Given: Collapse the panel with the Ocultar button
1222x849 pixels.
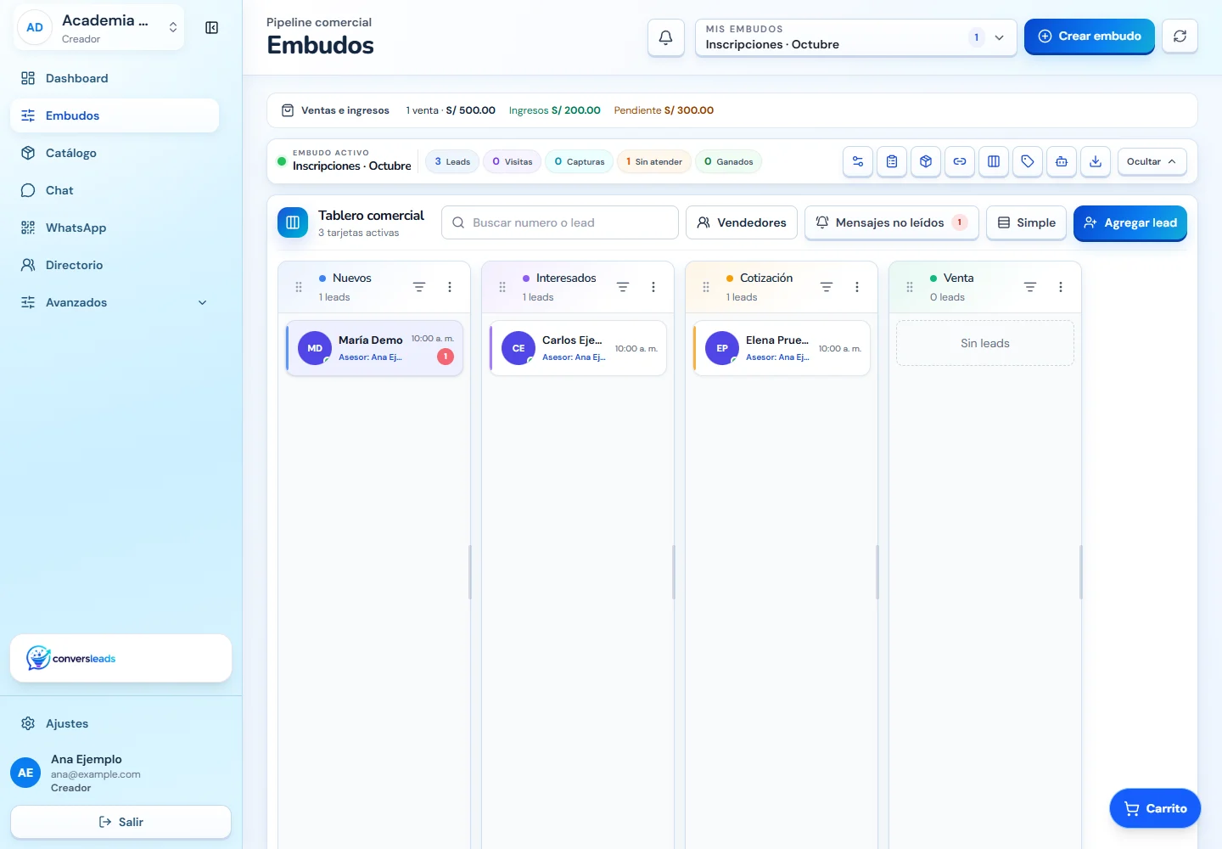Looking at the screenshot, I should pos(1152,161).
